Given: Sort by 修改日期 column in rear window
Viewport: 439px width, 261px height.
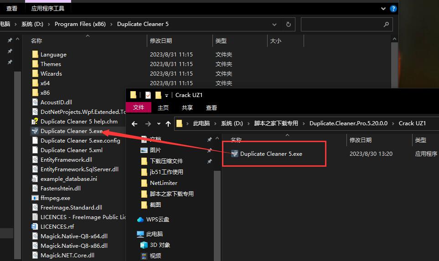Looking at the screenshot, I should click(x=161, y=41).
